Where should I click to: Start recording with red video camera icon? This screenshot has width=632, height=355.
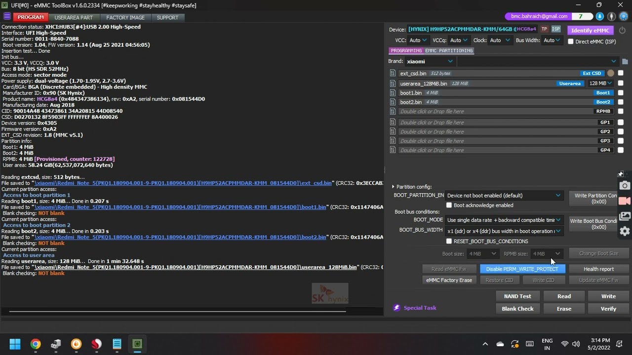click(x=625, y=201)
